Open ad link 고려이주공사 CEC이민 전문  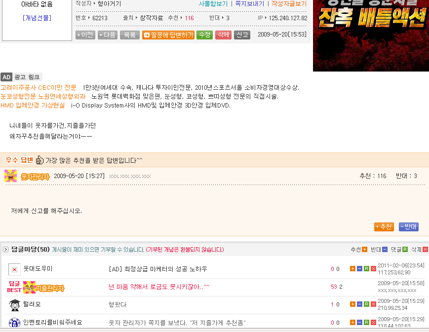(39, 87)
